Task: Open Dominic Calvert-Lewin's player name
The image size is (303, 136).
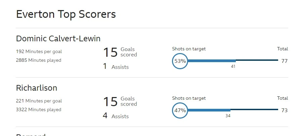Action: point(58,39)
